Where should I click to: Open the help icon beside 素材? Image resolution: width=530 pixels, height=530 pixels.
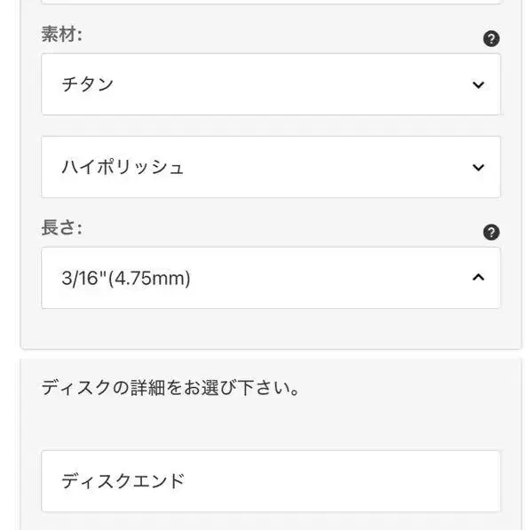coord(491,38)
